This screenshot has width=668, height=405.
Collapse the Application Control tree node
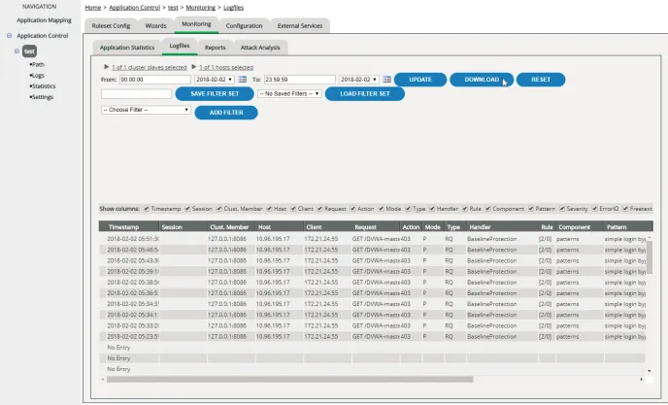[9, 36]
